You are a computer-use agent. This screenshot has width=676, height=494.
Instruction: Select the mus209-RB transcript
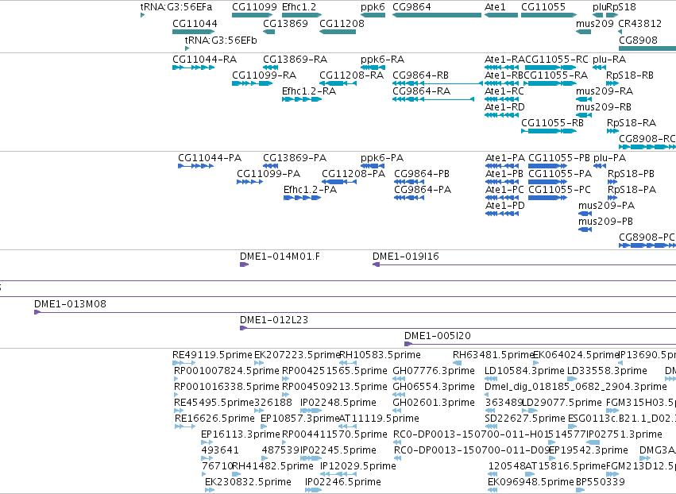coord(584,115)
